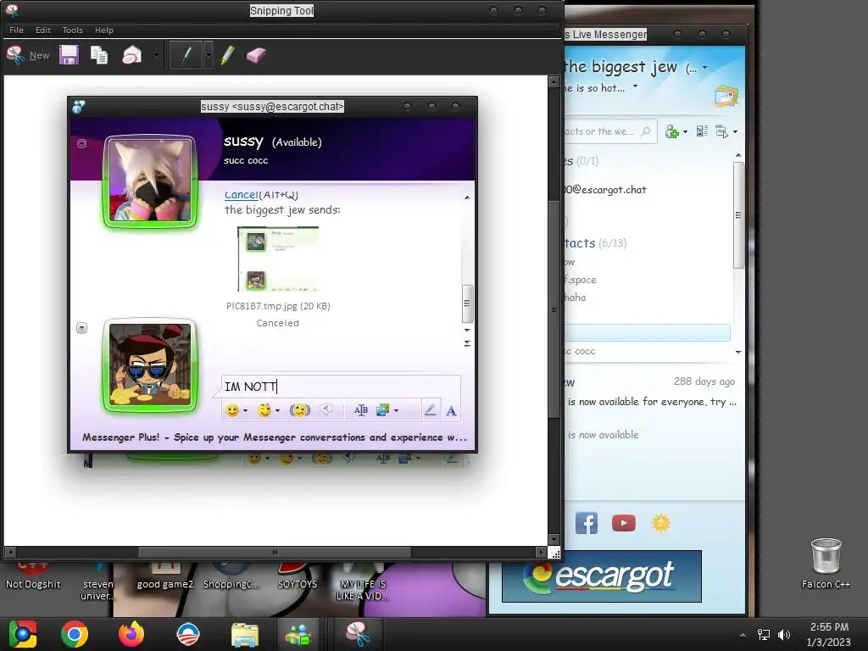
Task: Open File Explorer in taskbar
Action: click(x=244, y=635)
